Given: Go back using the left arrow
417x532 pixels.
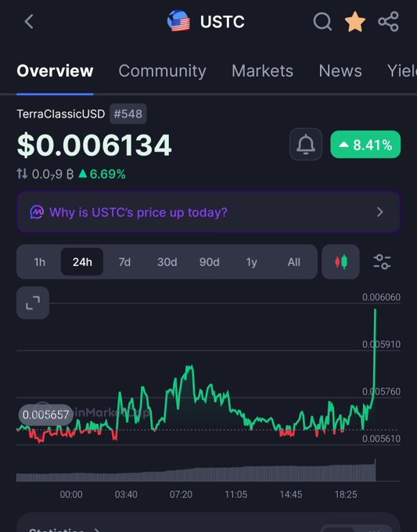Looking at the screenshot, I should click(x=29, y=22).
